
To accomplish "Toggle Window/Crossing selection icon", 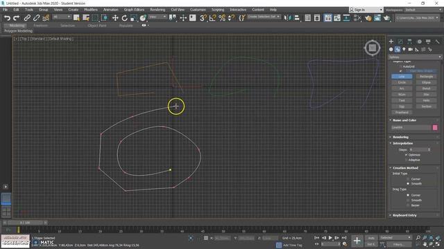I will click(105, 18).
